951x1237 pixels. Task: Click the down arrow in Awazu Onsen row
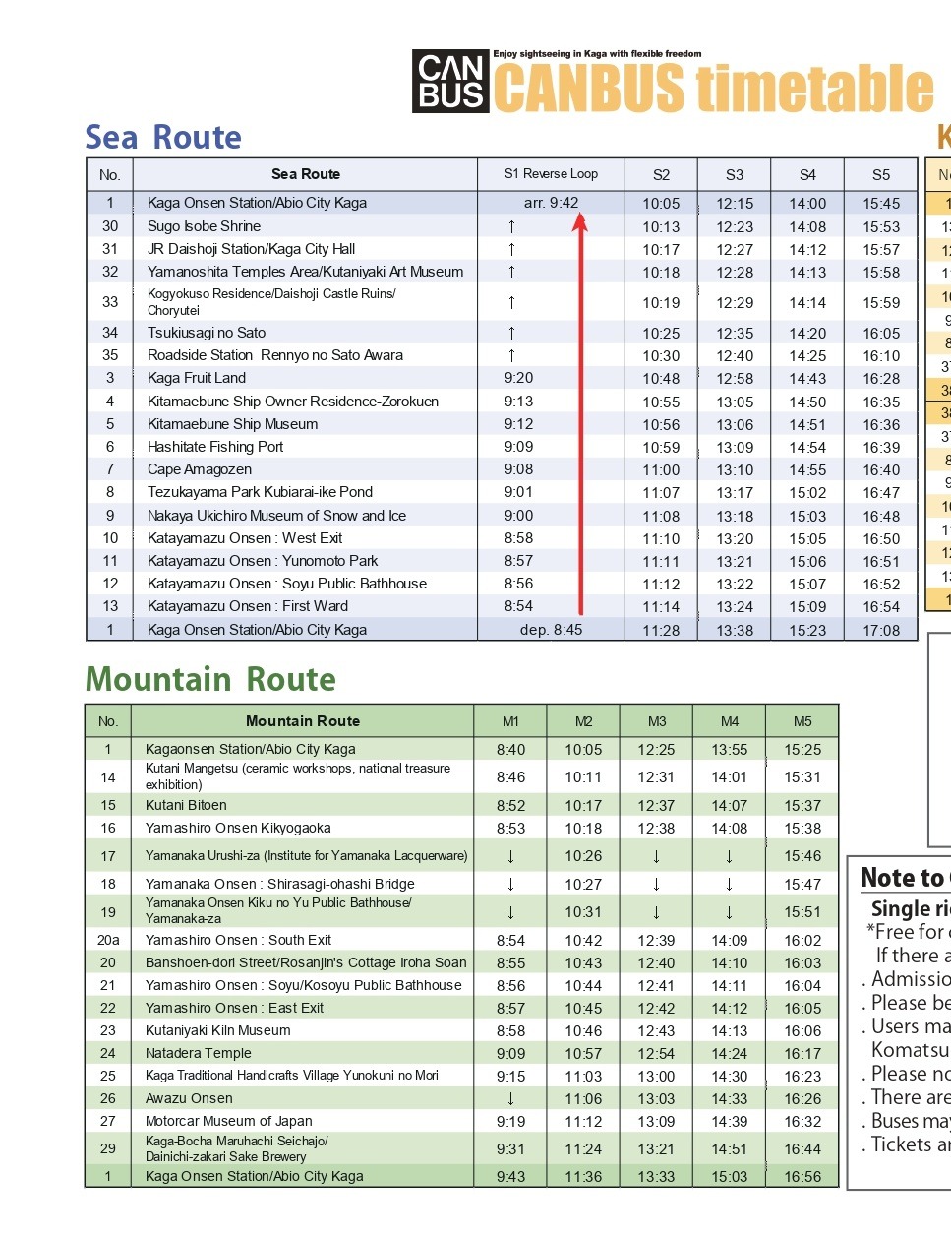click(x=510, y=1098)
